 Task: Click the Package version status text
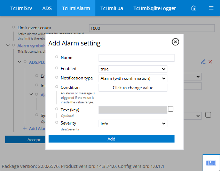[x=83, y=166]
